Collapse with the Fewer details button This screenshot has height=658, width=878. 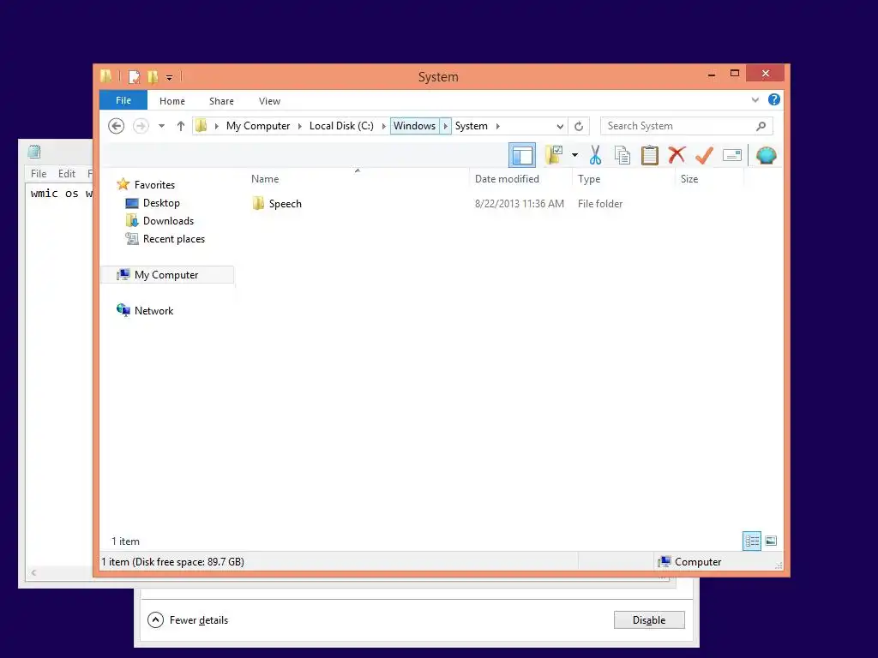(x=188, y=620)
